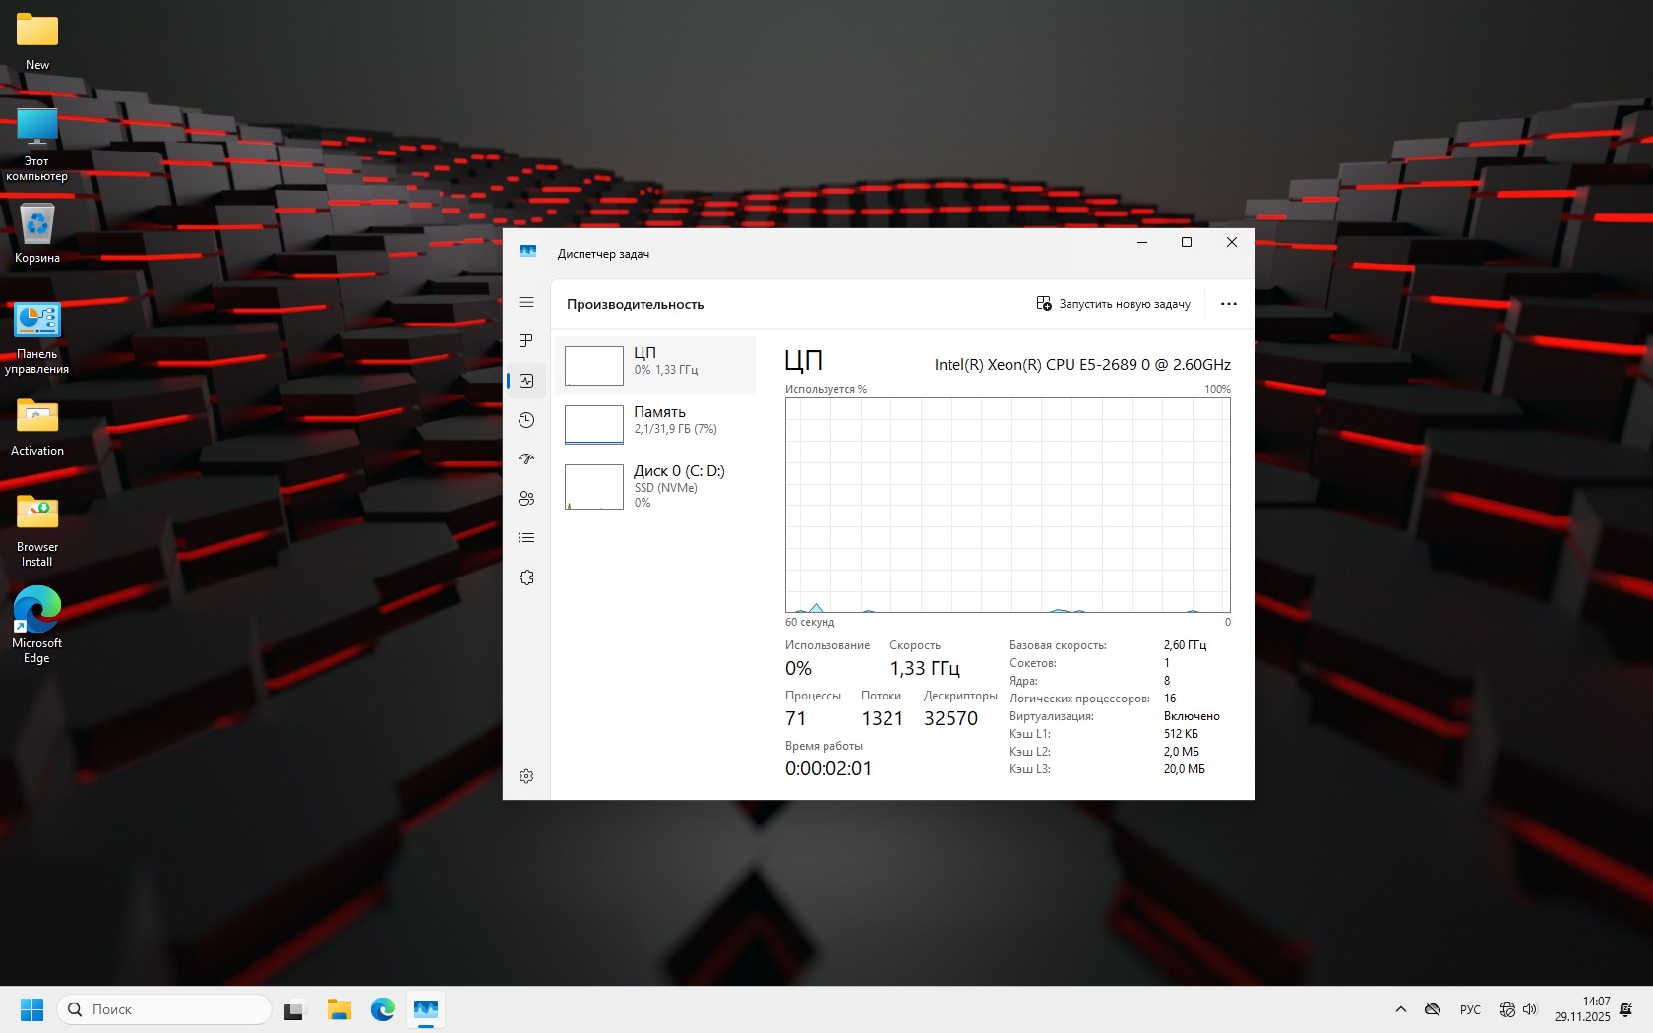
Task: Switch the РУС input language indicator
Action: (x=1470, y=1009)
